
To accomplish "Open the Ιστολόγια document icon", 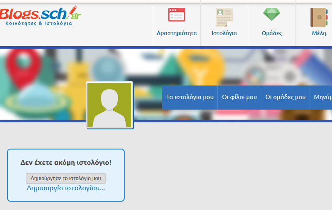I will click(x=224, y=17).
